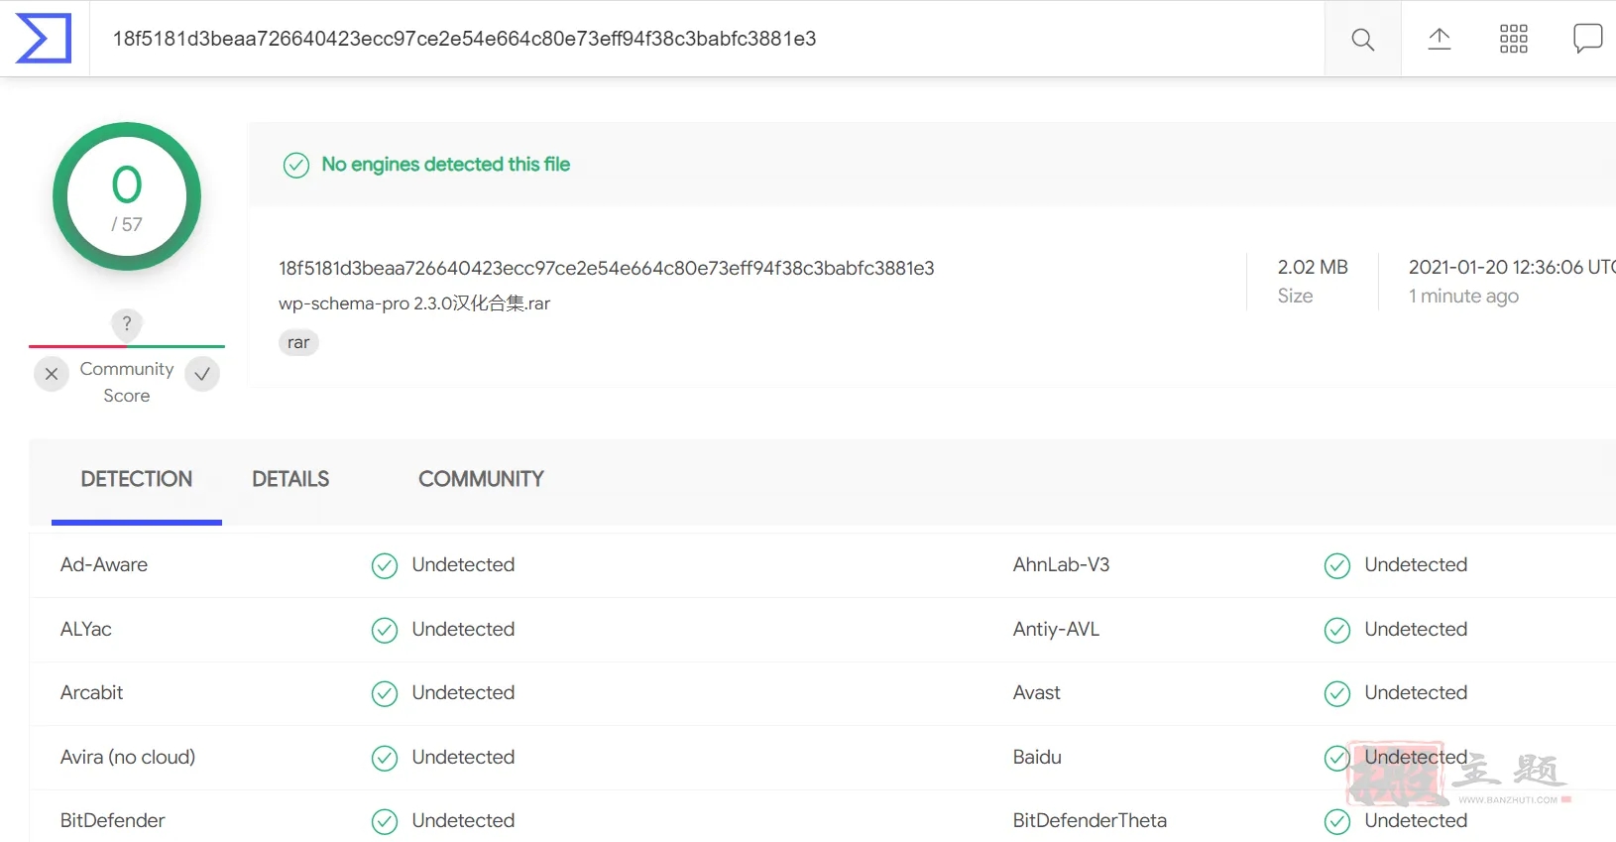Open the apps grid menu icon

point(1513,39)
